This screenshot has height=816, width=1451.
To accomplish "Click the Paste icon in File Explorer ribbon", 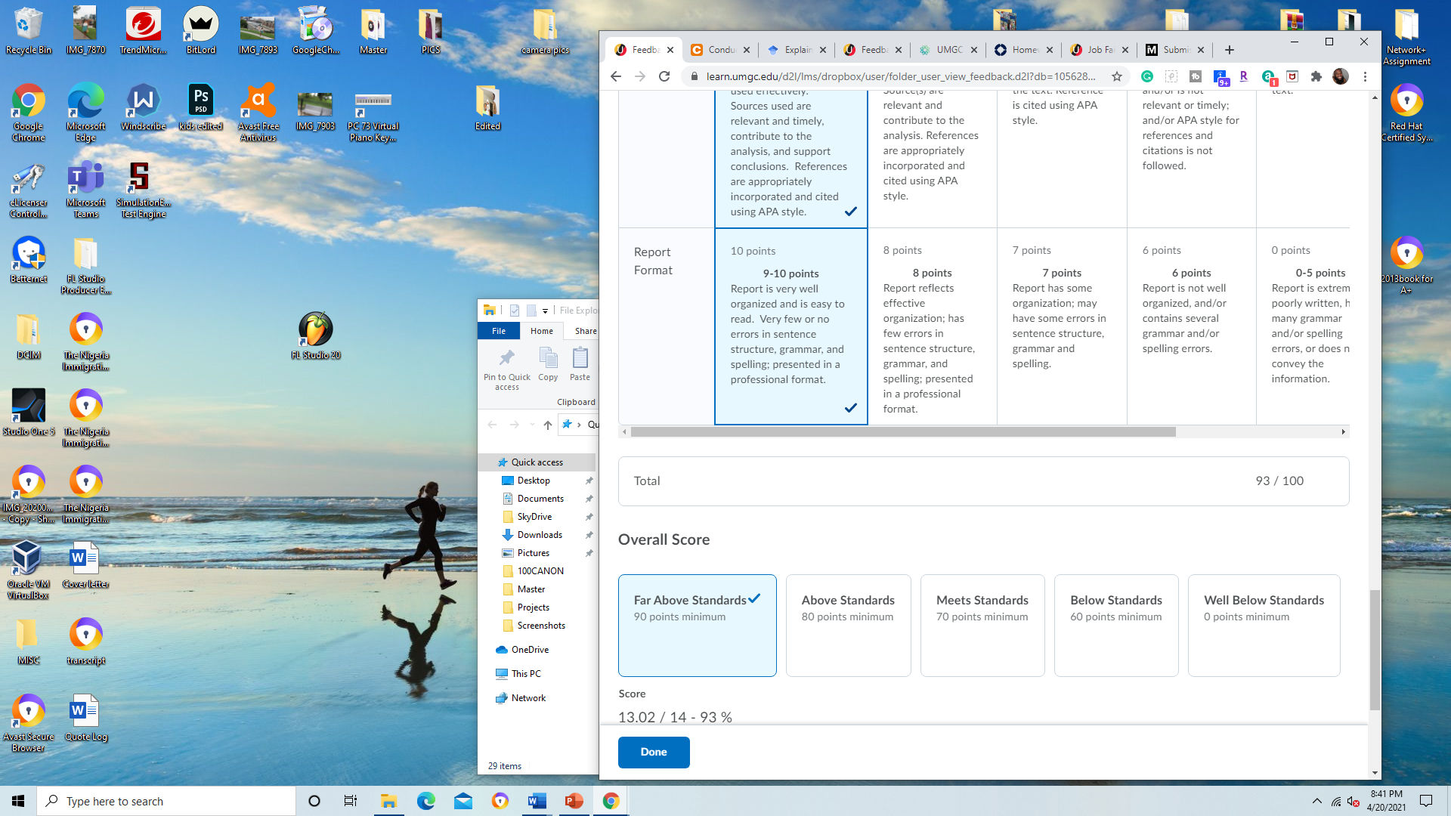I will [580, 364].
